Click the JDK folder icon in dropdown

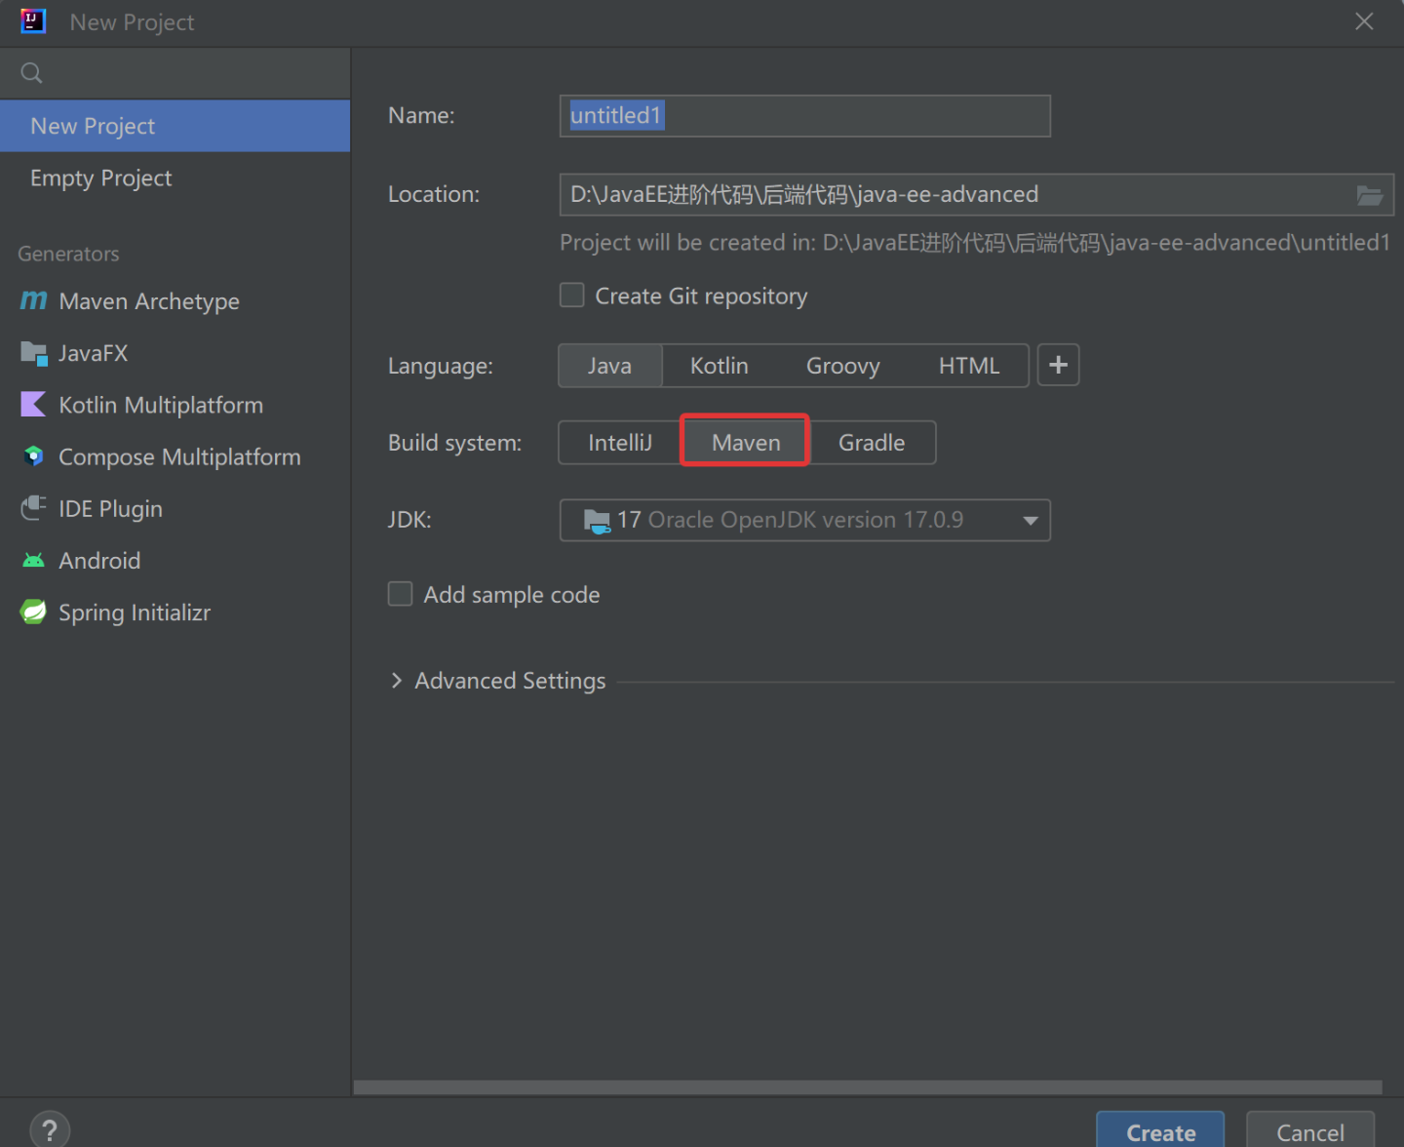597,521
